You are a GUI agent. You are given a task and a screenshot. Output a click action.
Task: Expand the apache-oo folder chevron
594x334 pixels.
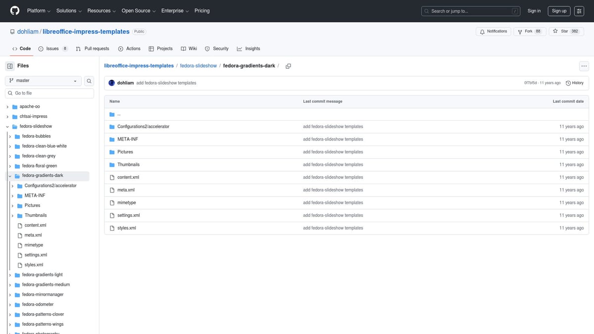coord(7,107)
